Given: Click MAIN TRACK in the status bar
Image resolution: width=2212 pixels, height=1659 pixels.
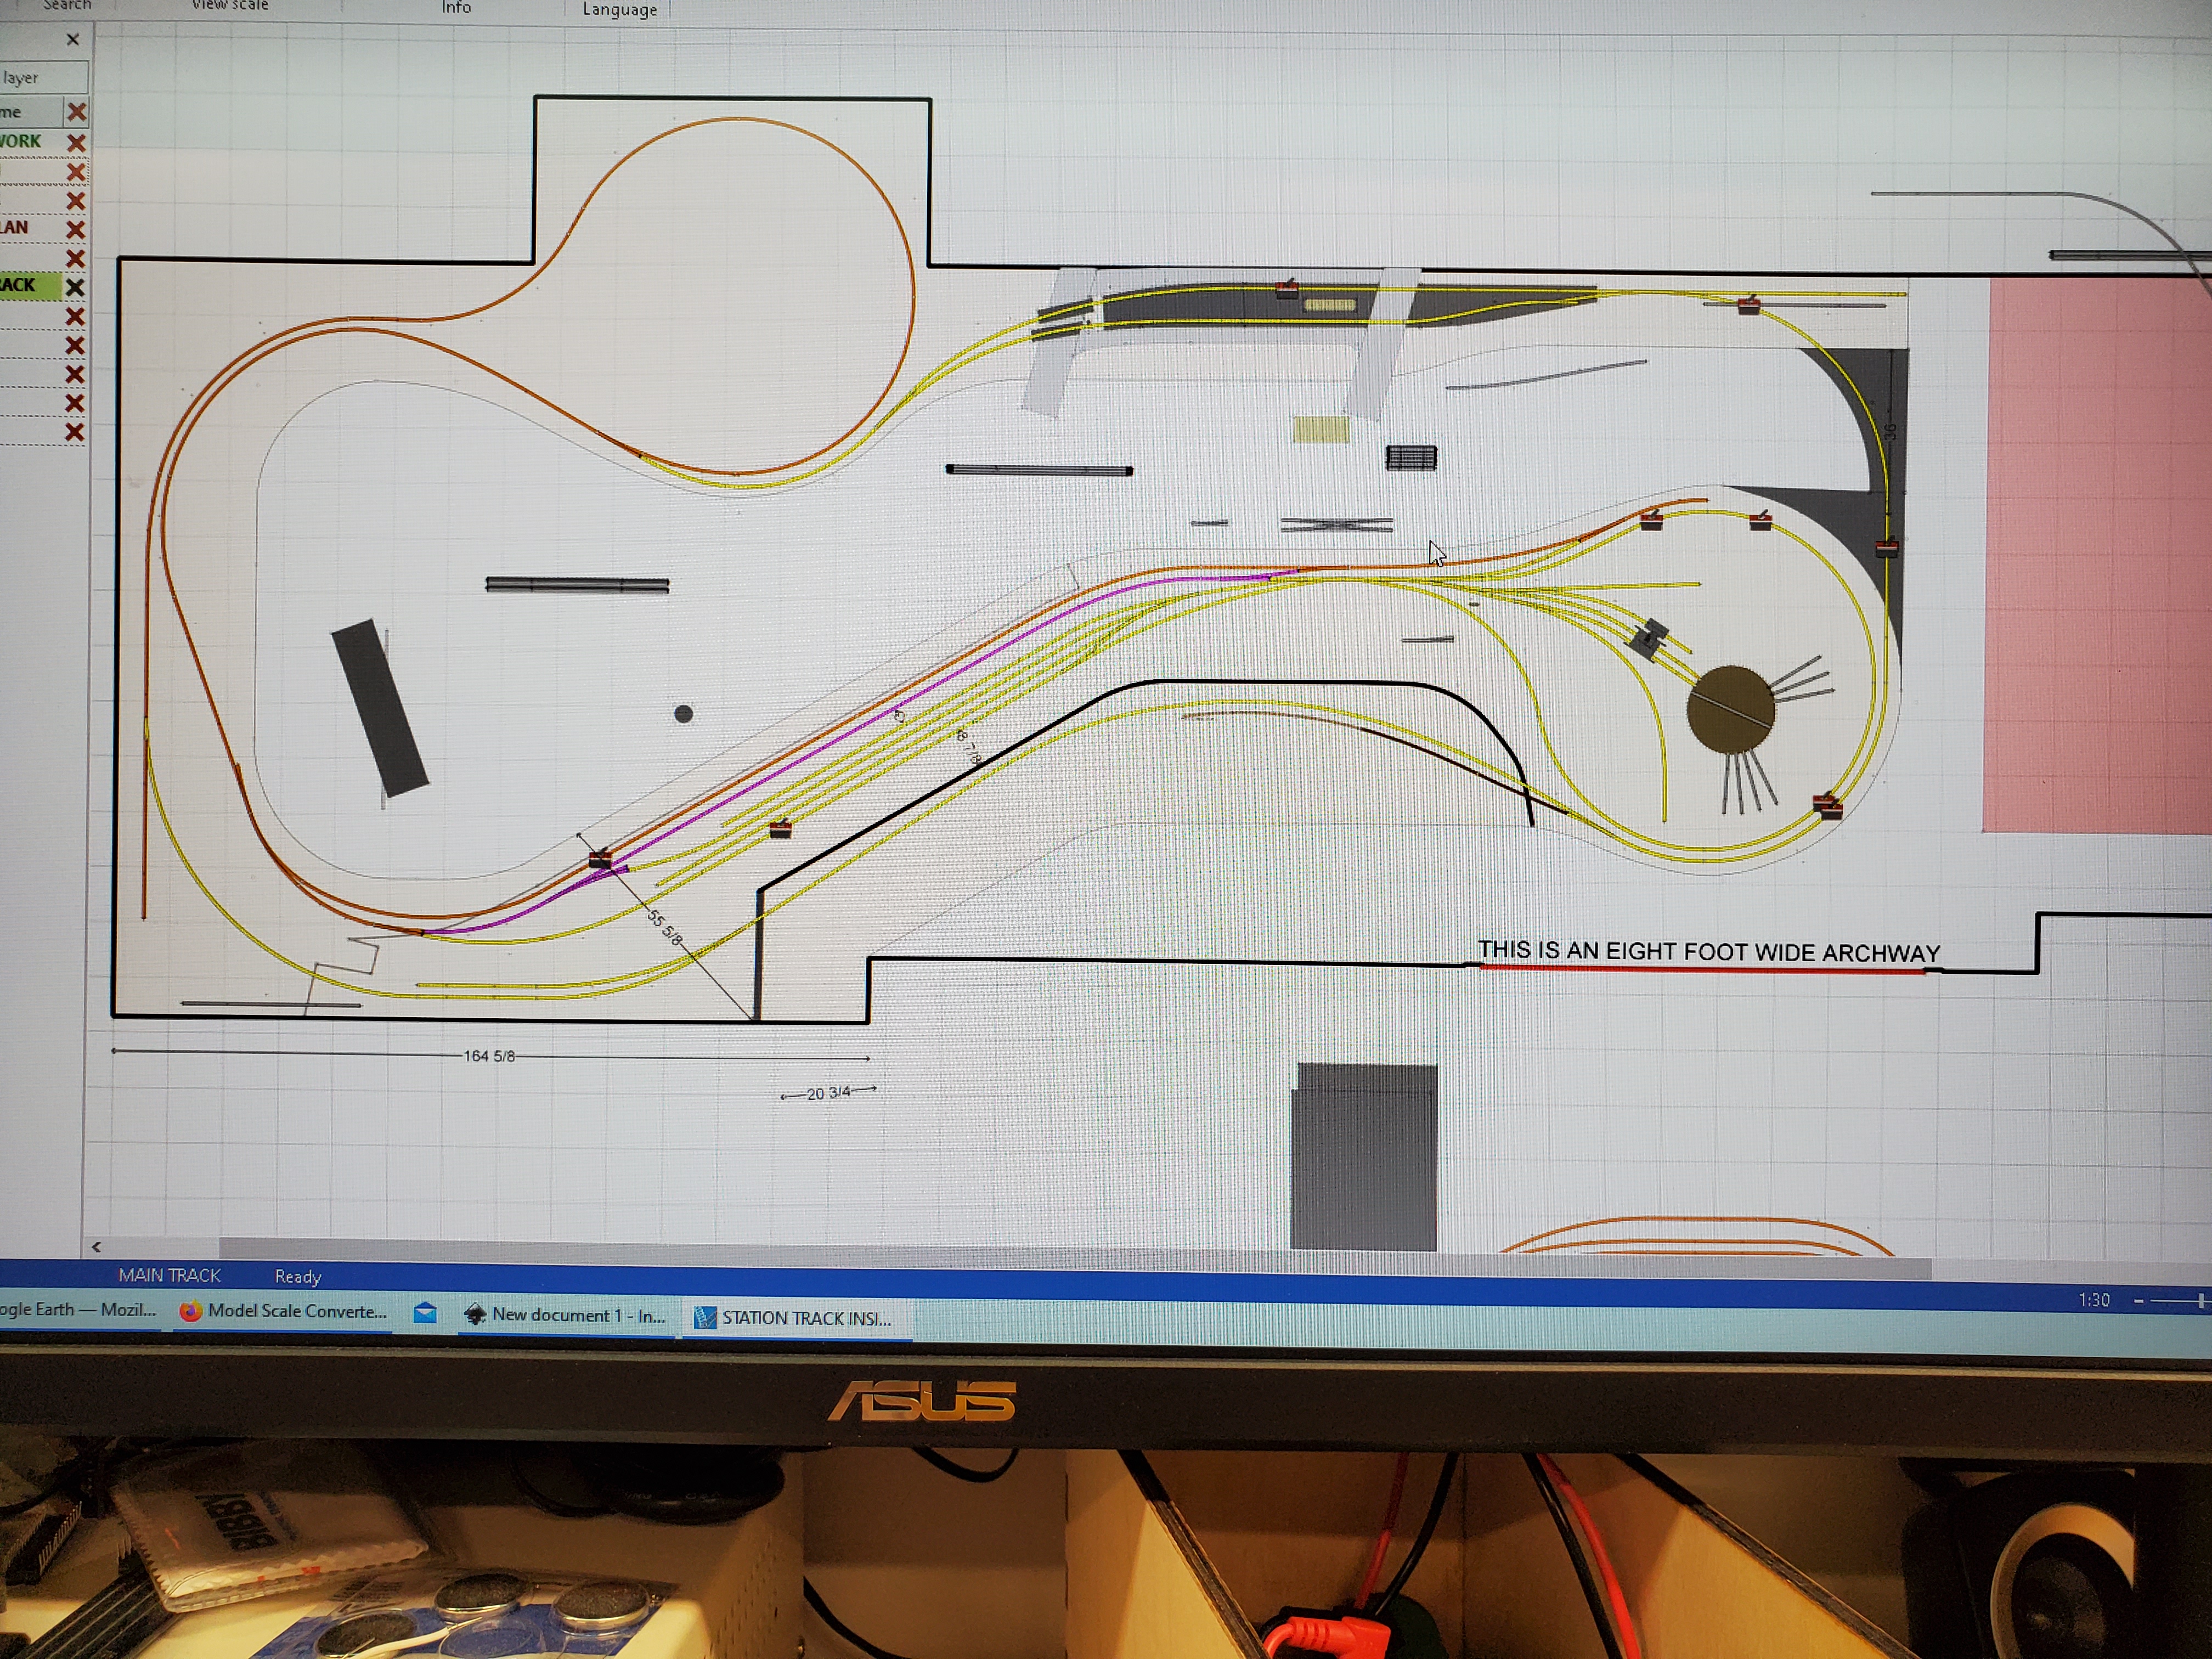Looking at the screenshot, I should coord(169,1275).
